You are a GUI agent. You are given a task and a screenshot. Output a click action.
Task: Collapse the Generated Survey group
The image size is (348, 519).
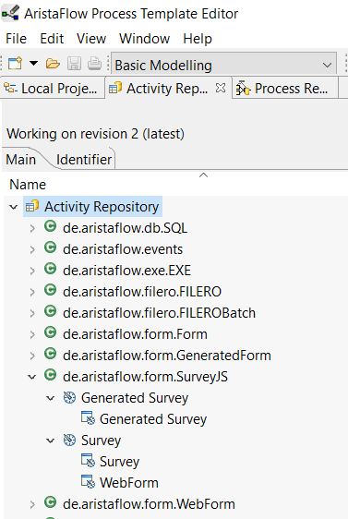pos(50,398)
